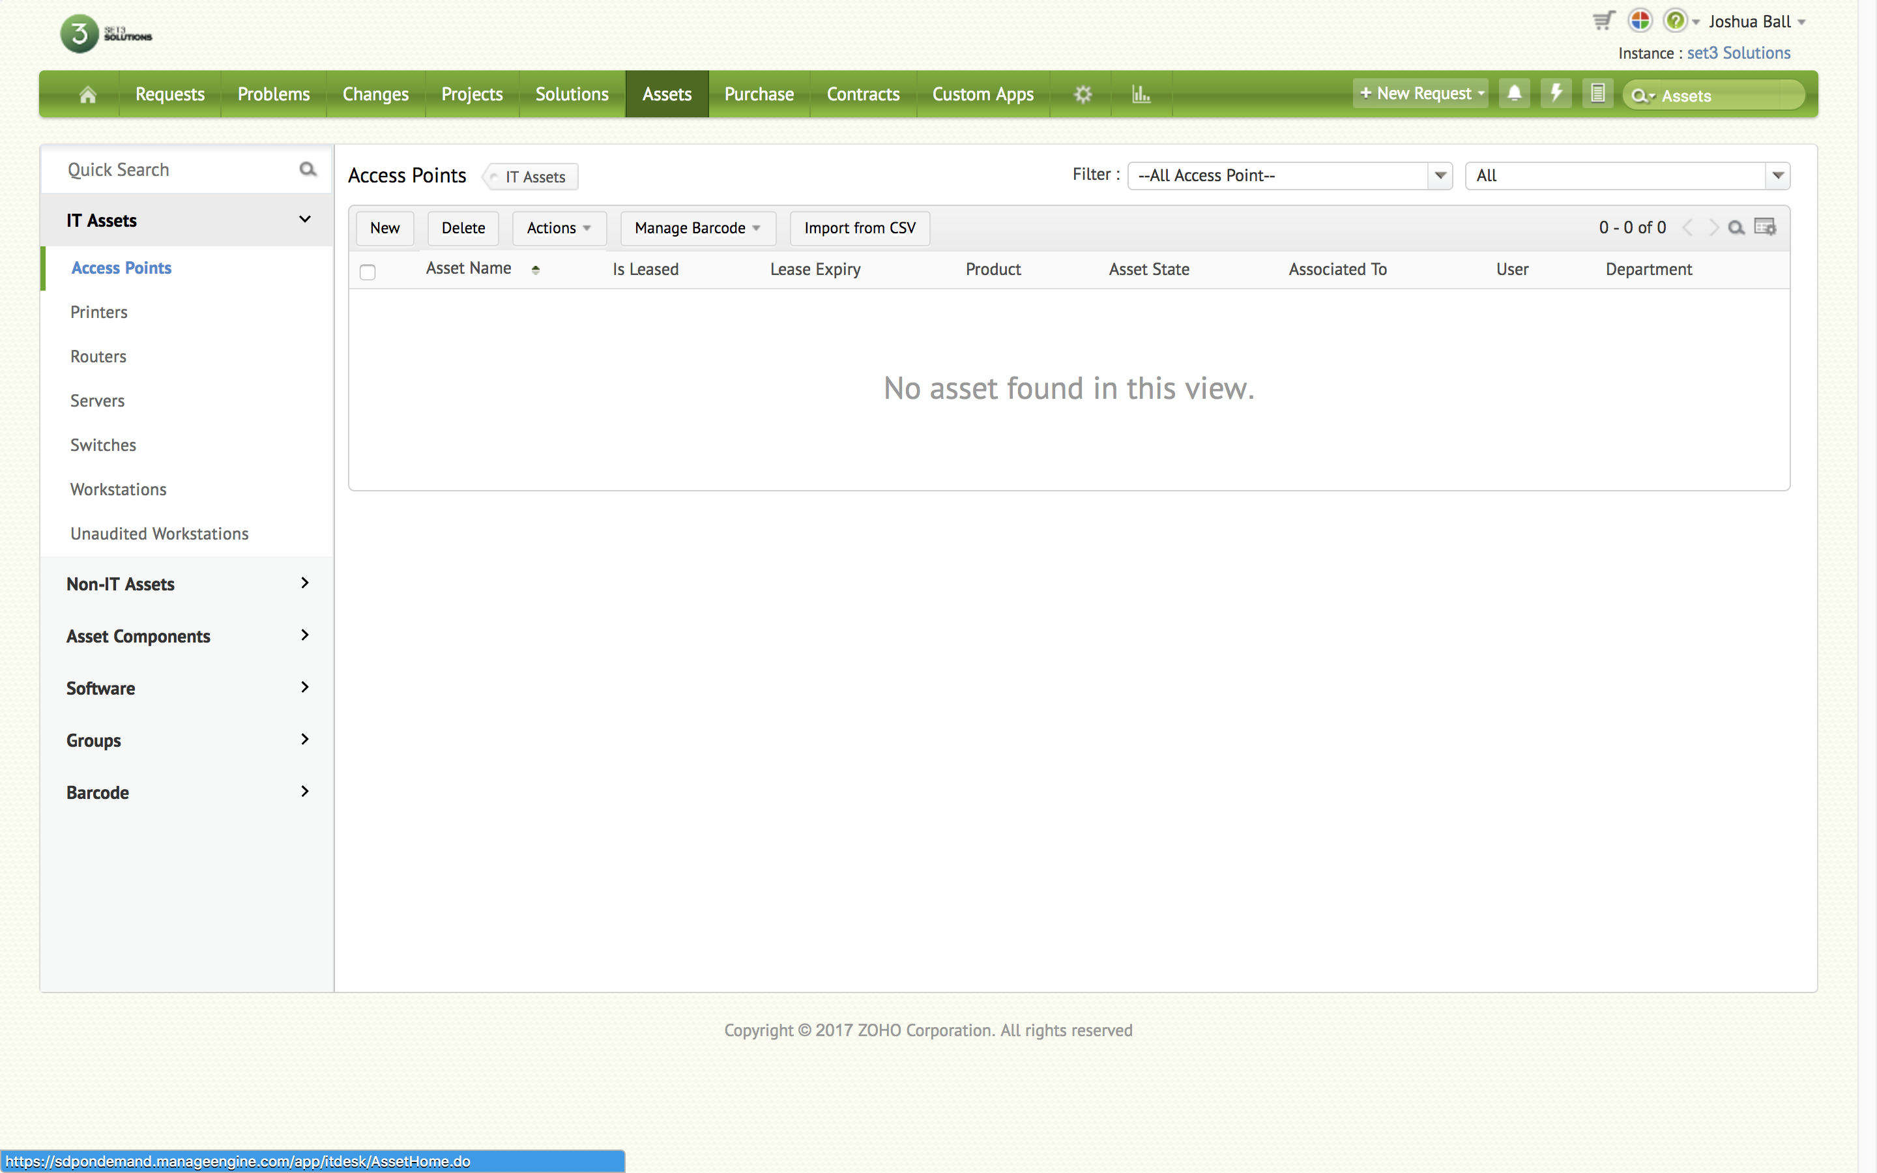Screen dimensions: 1877x1173
Task: Click the quick actions lightning bolt icon
Action: tap(1556, 94)
